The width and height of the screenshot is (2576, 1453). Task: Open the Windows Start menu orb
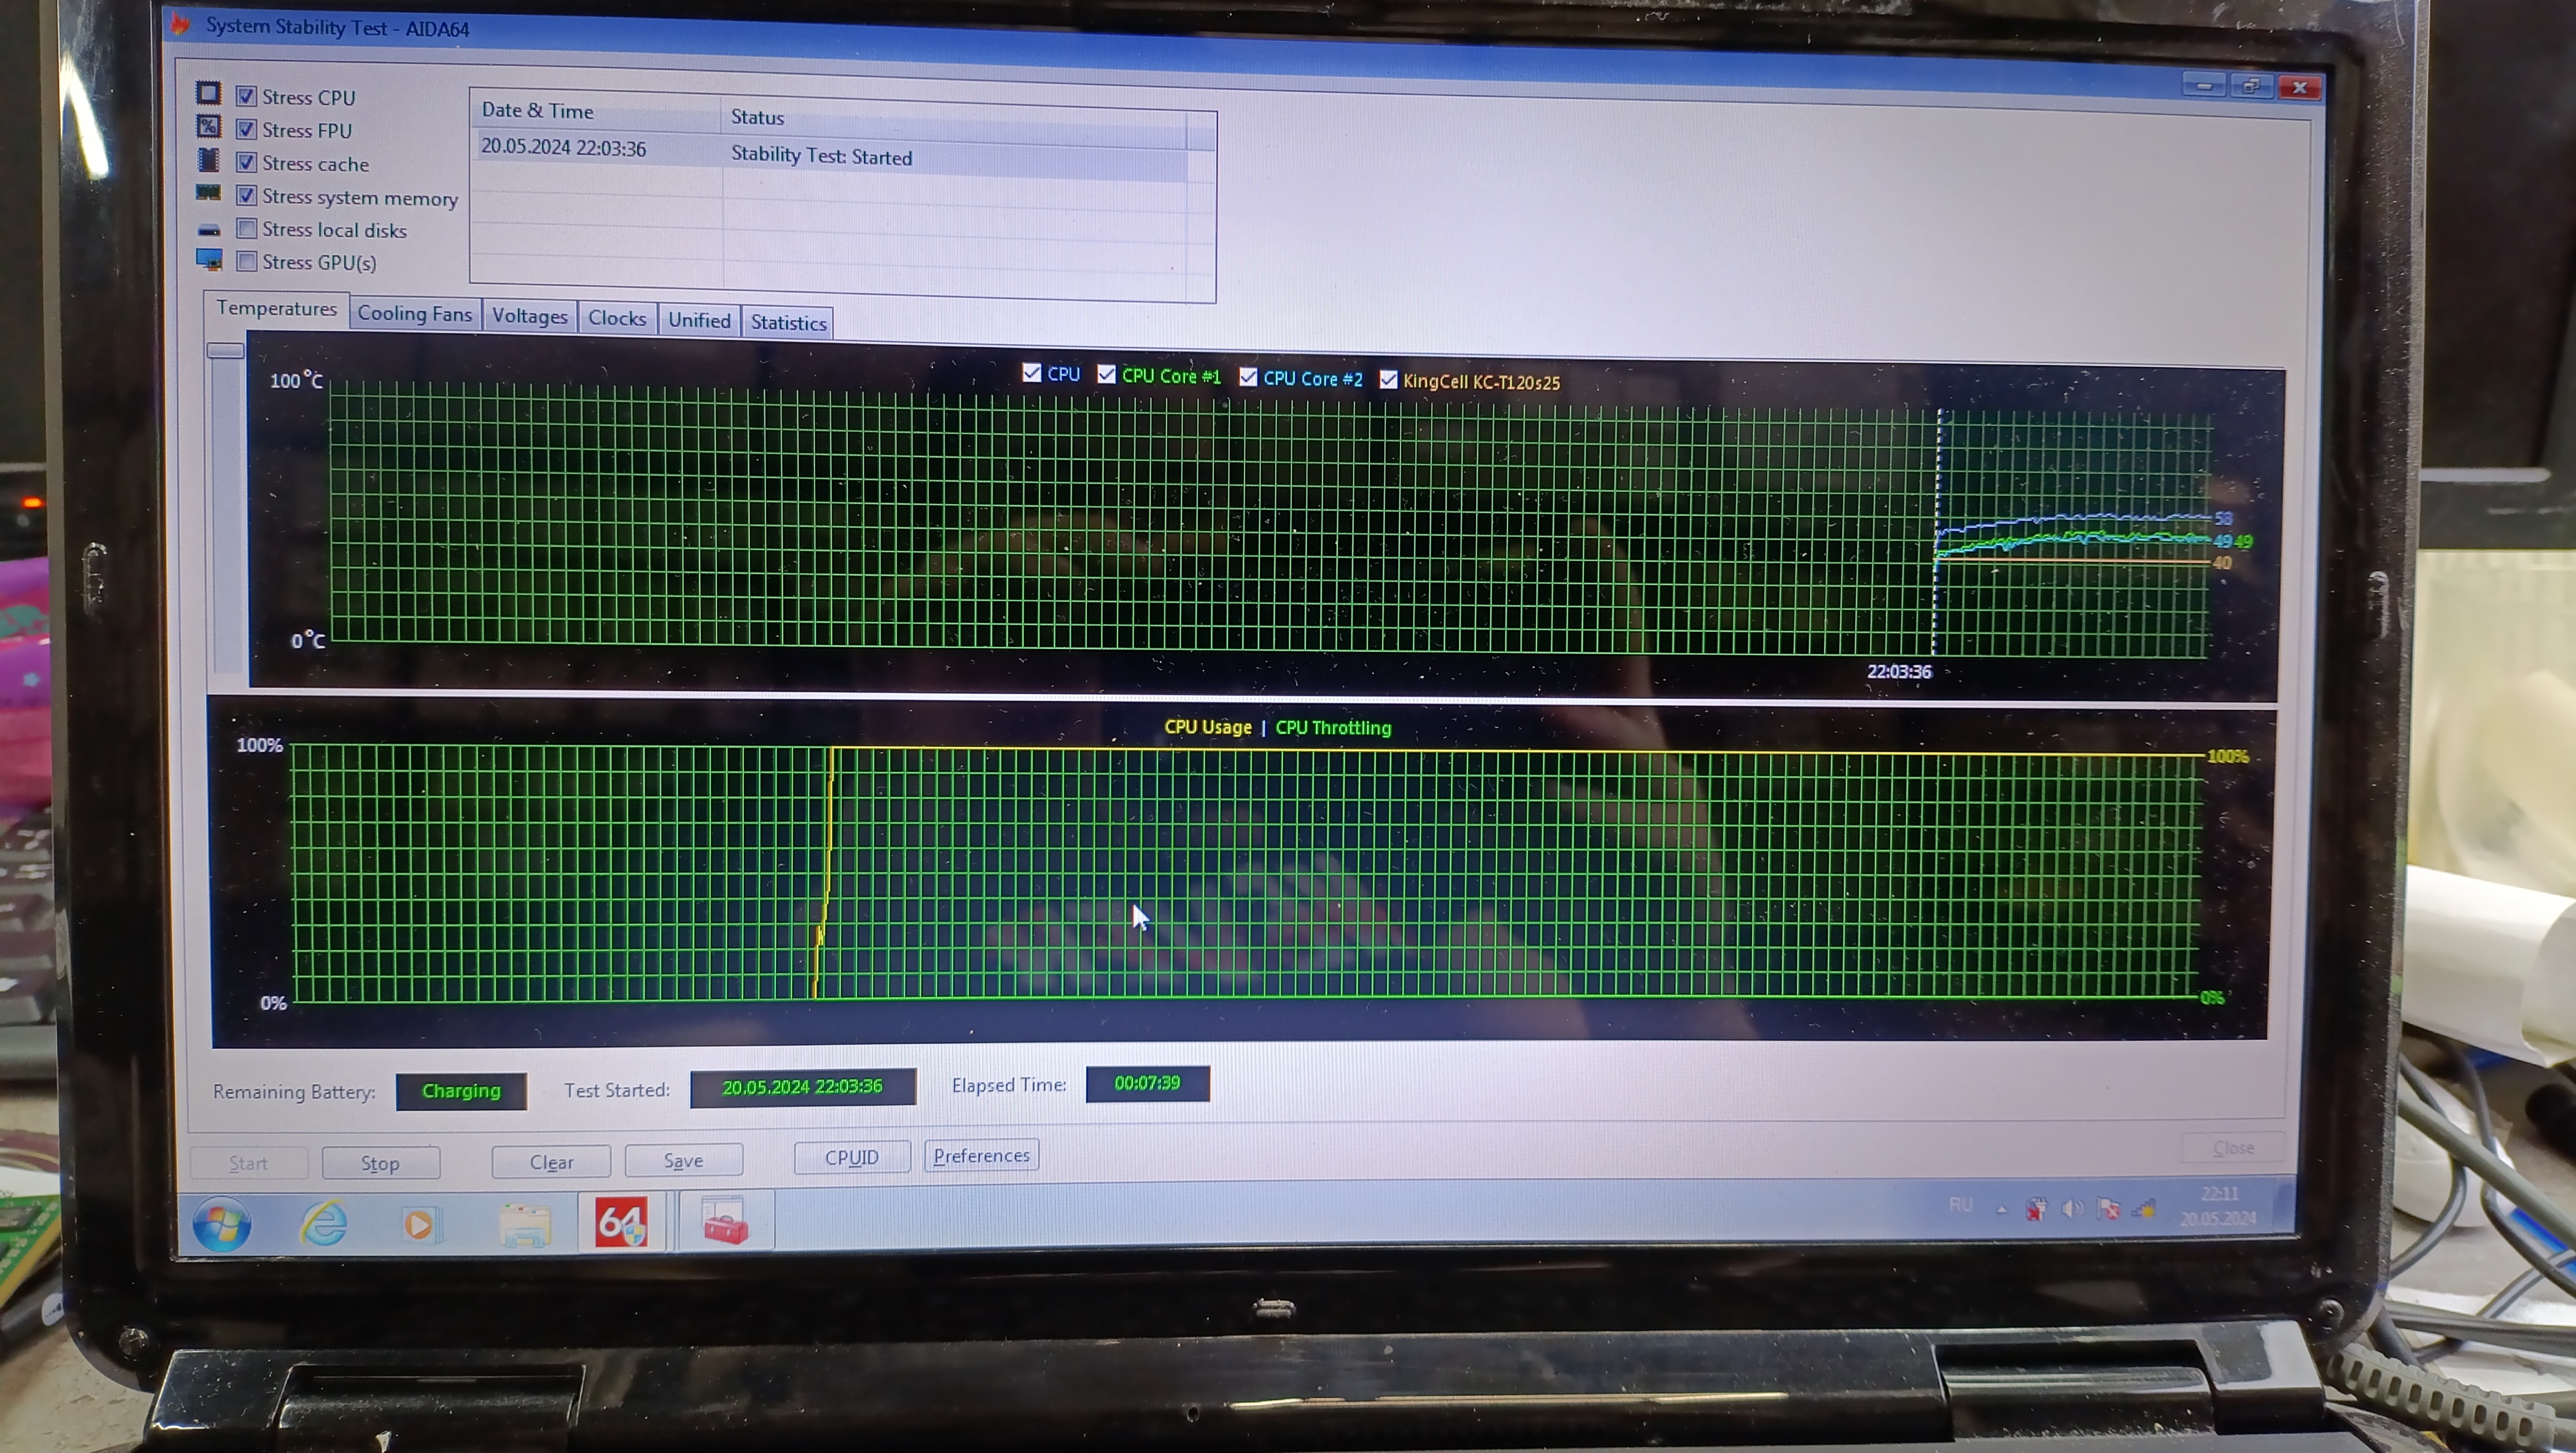[x=221, y=1223]
